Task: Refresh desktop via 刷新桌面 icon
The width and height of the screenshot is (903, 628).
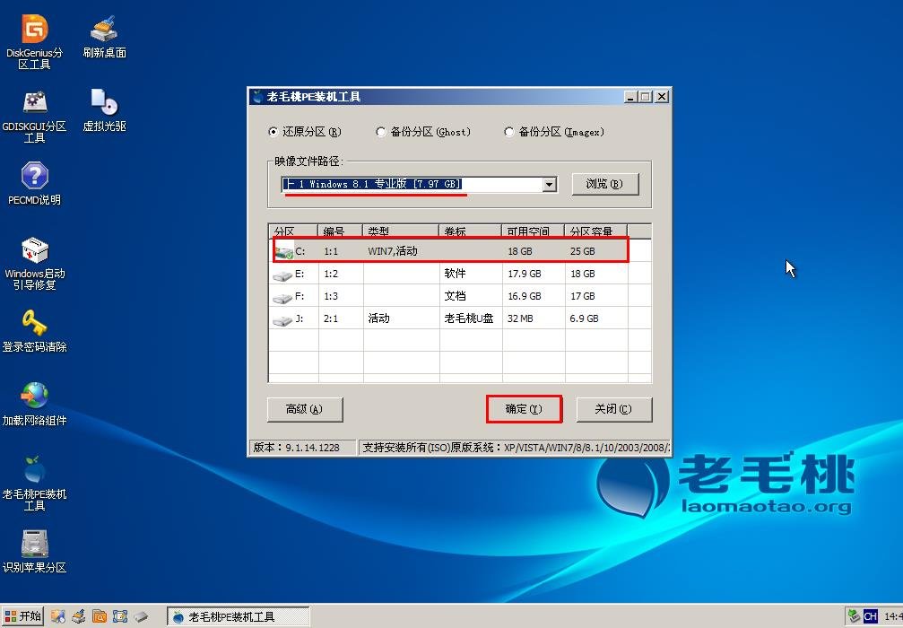Action: pyautogui.click(x=104, y=34)
